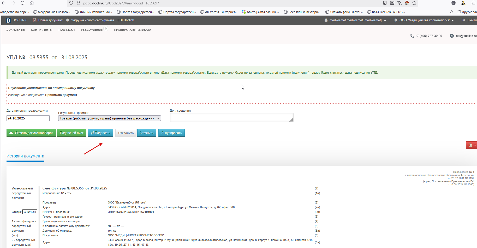Reject the document with Отклонить
477x248 pixels.
(x=126, y=133)
